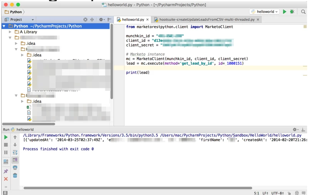
Task: Collapse all in Project panel
Action: (92, 20)
